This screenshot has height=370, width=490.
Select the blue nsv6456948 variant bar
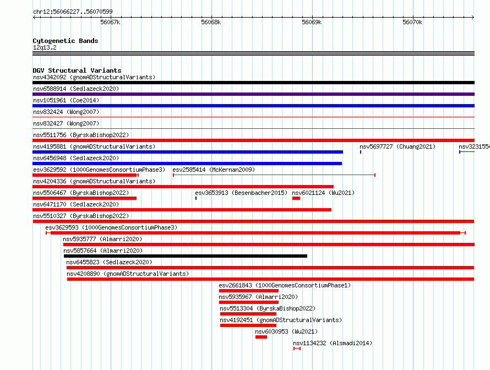[x=187, y=164]
